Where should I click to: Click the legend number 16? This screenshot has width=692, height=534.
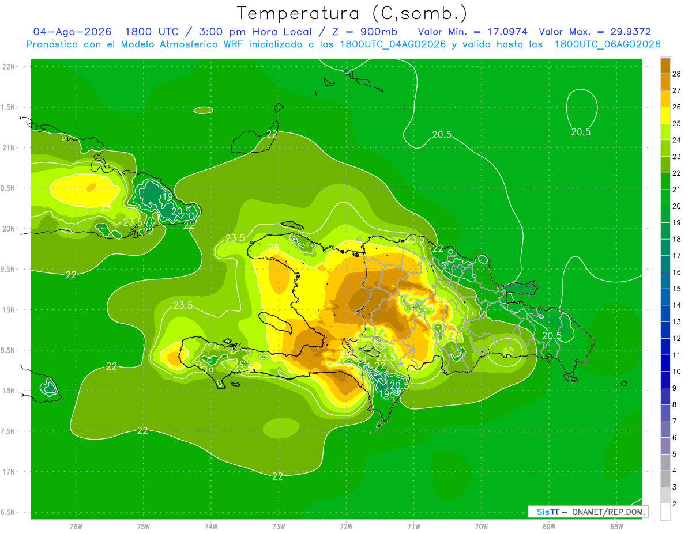[677, 272]
